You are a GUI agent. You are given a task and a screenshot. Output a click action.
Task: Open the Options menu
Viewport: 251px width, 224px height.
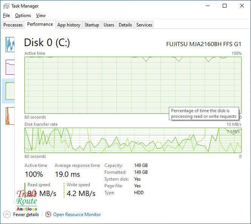(23, 15)
